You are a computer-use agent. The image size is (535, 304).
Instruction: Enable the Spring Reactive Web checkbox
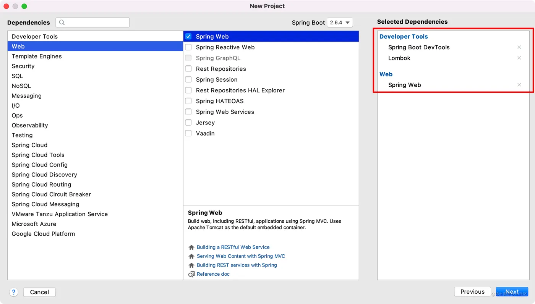pos(188,47)
